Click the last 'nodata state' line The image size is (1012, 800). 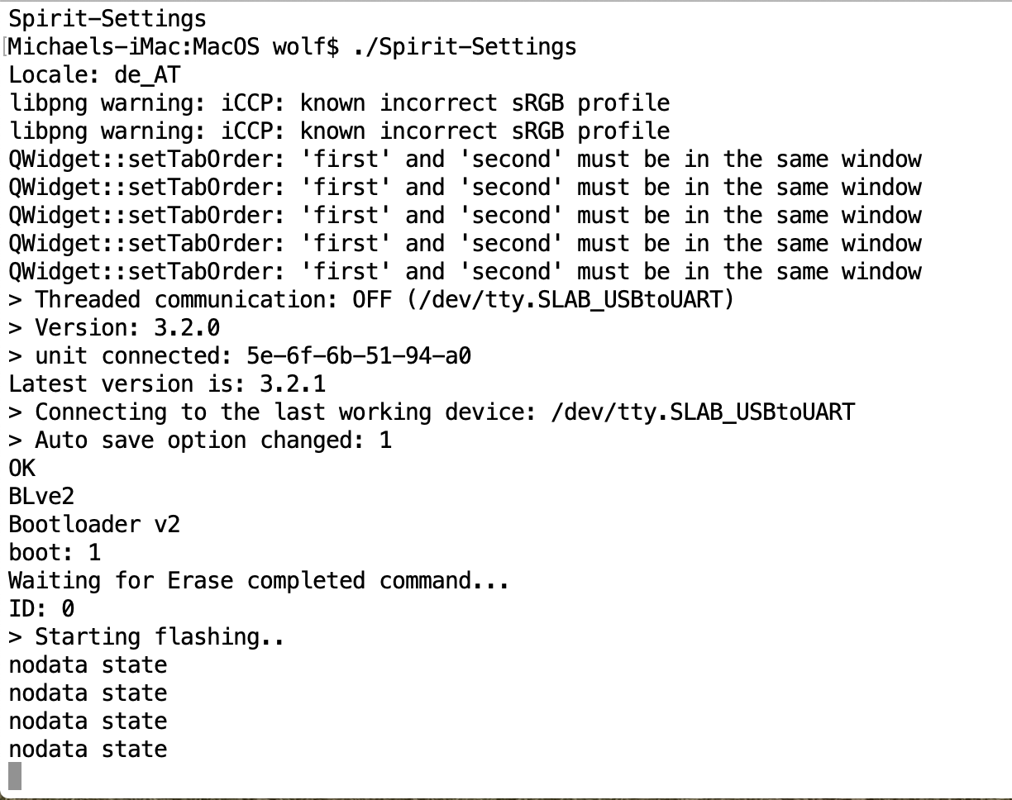pos(88,749)
